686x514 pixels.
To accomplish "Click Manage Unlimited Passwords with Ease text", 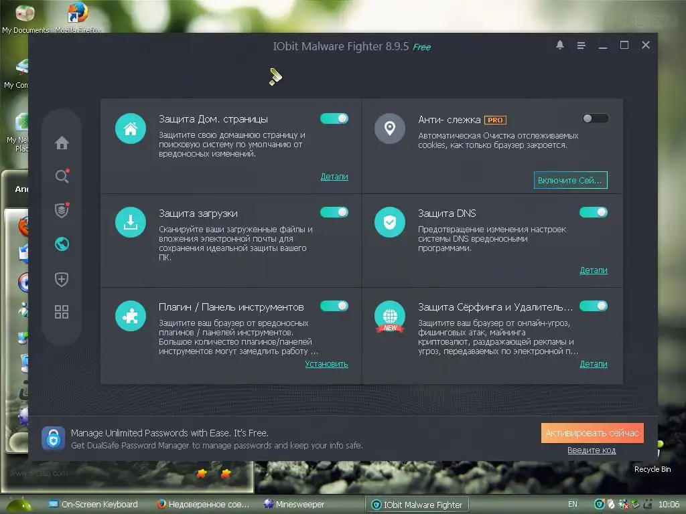I will tap(169, 433).
